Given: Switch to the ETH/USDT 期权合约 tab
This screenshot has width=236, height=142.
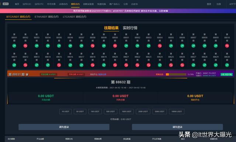Looking at the screenshot, I should click(x=46, y=17).
